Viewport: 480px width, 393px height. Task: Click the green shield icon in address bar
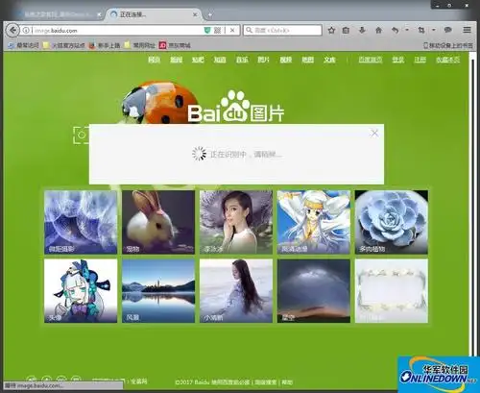(x=207, y=31)
